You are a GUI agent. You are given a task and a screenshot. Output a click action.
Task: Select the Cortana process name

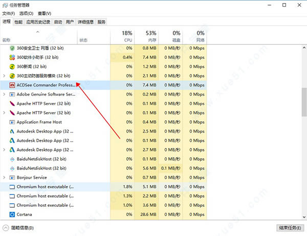tap(24, 214)
